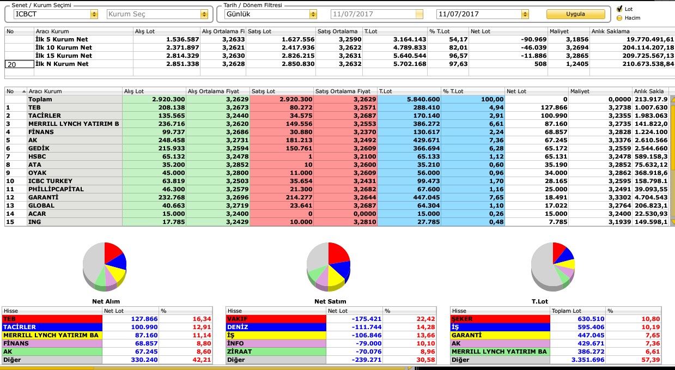Click the Net Satım pie chart

click(x=328, y=266)
